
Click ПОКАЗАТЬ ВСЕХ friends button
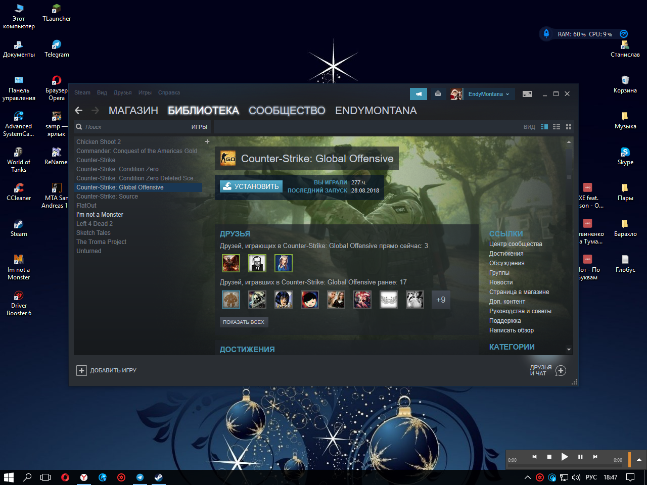[x=244, y=322]
